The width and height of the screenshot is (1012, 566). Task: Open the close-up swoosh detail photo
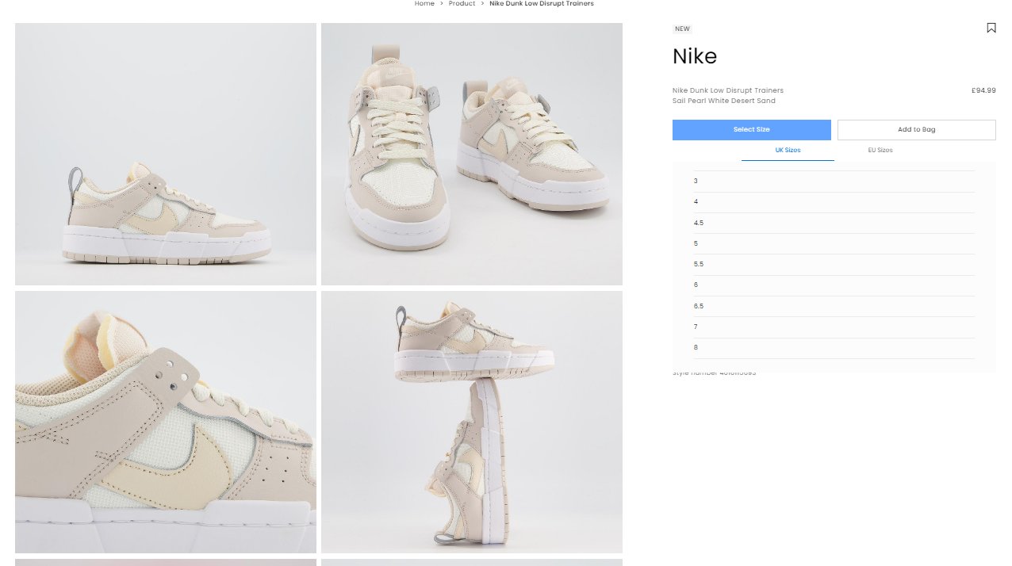166,422
